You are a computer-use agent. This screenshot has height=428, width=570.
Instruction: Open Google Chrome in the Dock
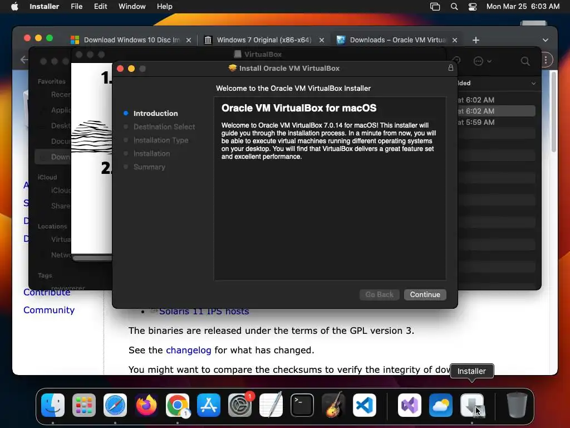click(x=178, y=405)
